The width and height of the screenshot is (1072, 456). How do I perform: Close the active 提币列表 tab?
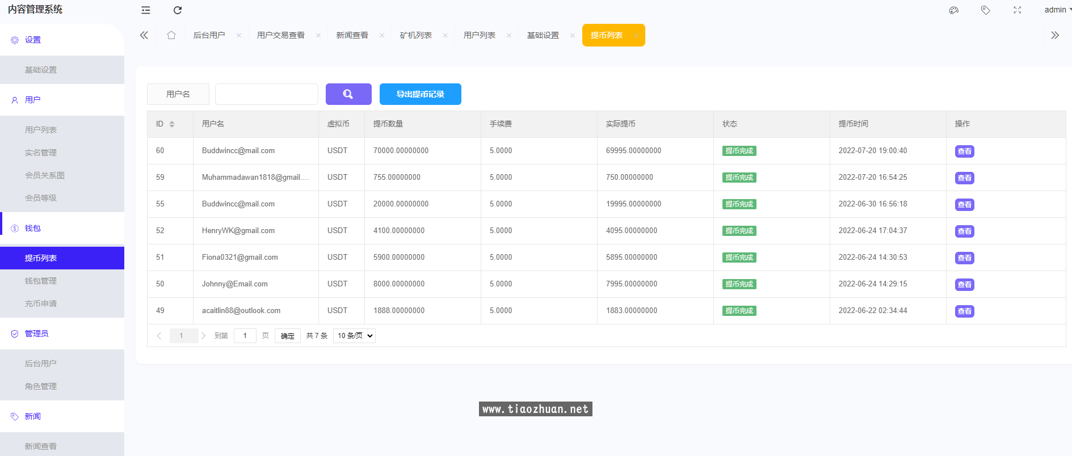coord(636,35)
